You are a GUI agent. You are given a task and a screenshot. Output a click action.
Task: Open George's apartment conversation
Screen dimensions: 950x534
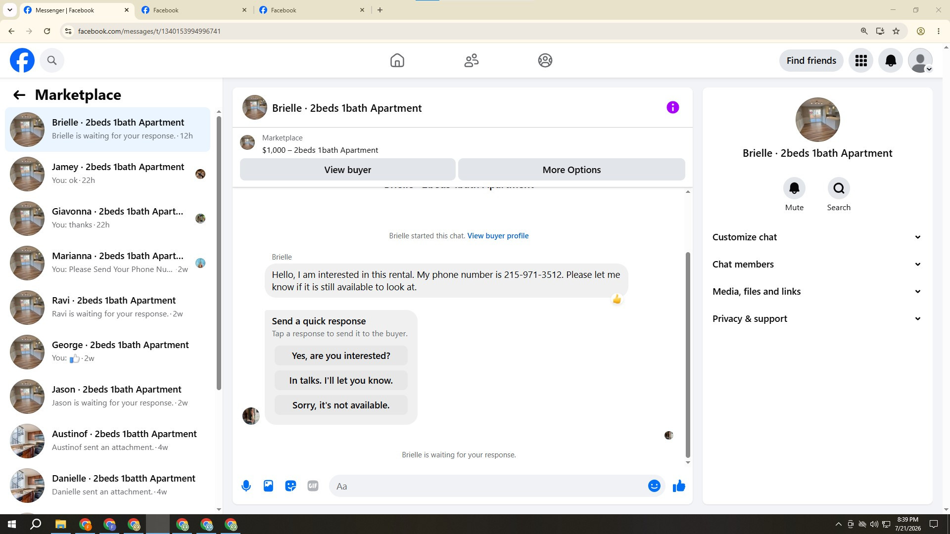point(107,352)
